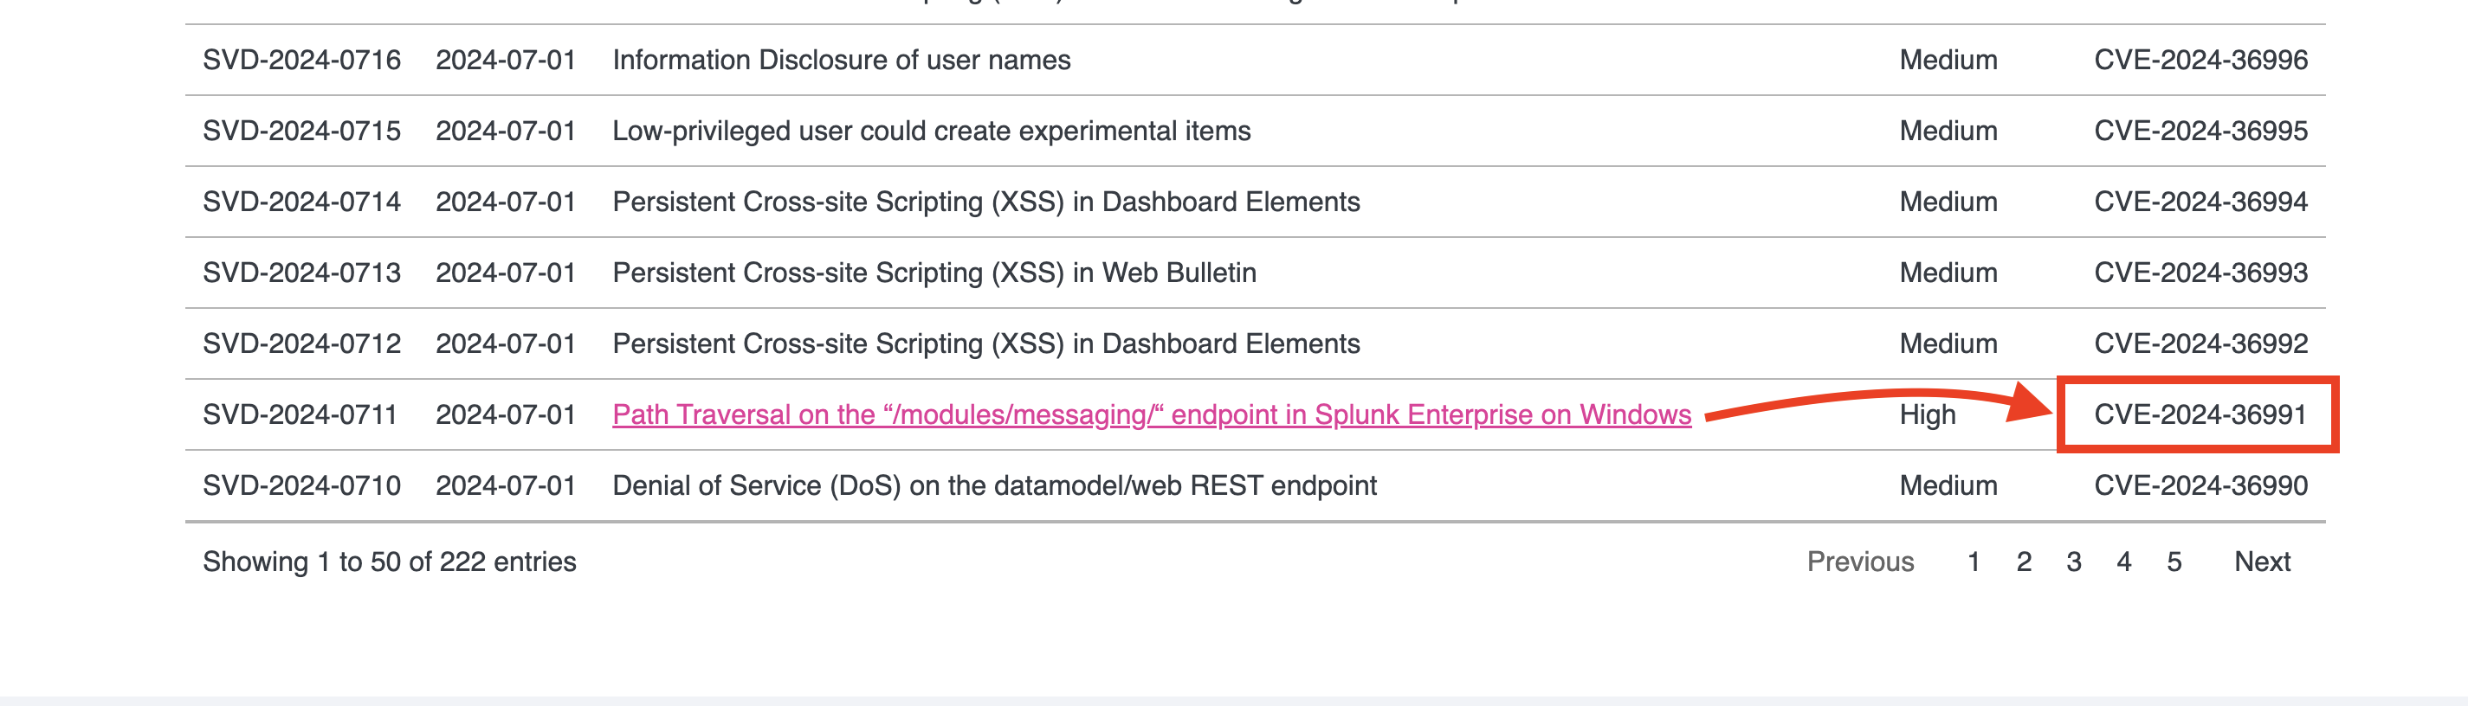
Task: Jump to pagination page 3
Action: [x=2073, y=562]
